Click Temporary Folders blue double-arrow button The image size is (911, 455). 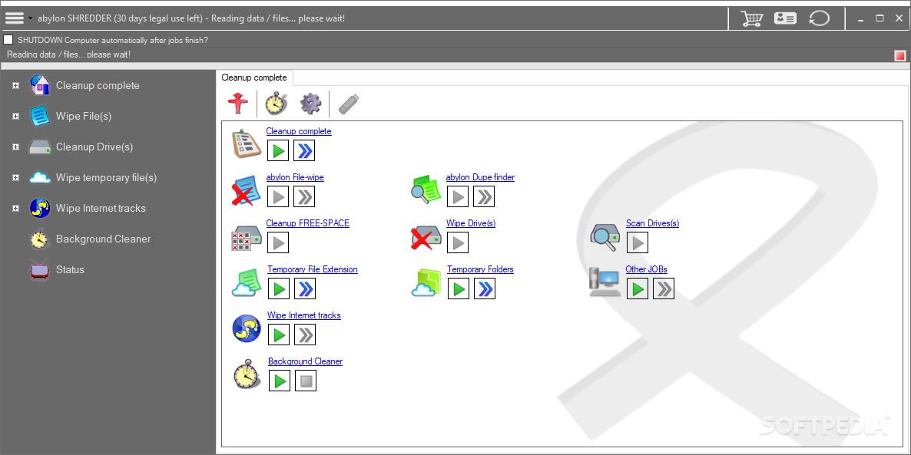[485, 288]
